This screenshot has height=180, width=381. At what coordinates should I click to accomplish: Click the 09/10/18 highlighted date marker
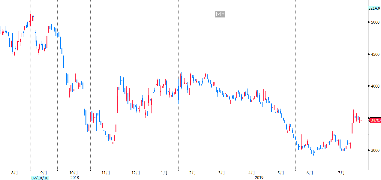40,178
